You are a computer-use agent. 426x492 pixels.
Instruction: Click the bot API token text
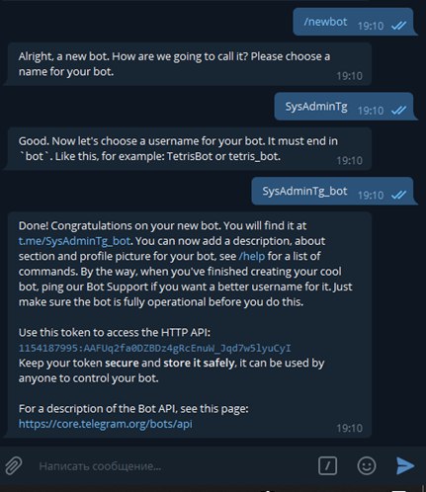coord(155,348)
